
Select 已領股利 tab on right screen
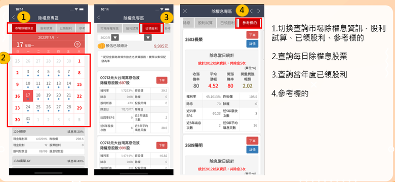click(x=226, y=23)
